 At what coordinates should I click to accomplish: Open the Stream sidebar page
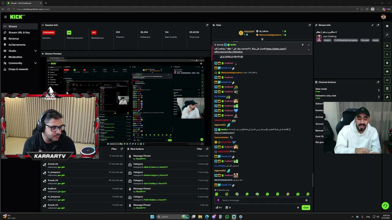(x=20, y=26)
